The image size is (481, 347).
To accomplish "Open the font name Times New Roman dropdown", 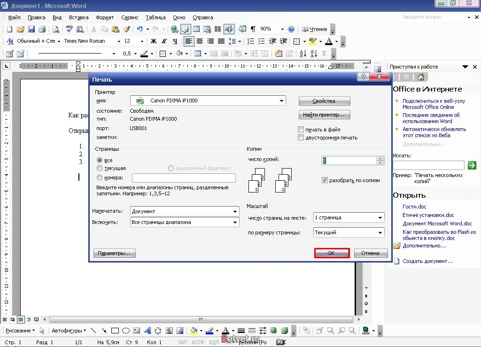I will pyautogui.click(x=119, y=41).
